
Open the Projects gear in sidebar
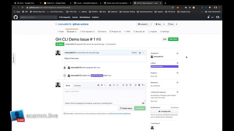click(177, 73)
